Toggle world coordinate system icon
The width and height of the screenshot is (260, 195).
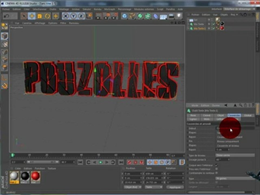coord(89,16)
